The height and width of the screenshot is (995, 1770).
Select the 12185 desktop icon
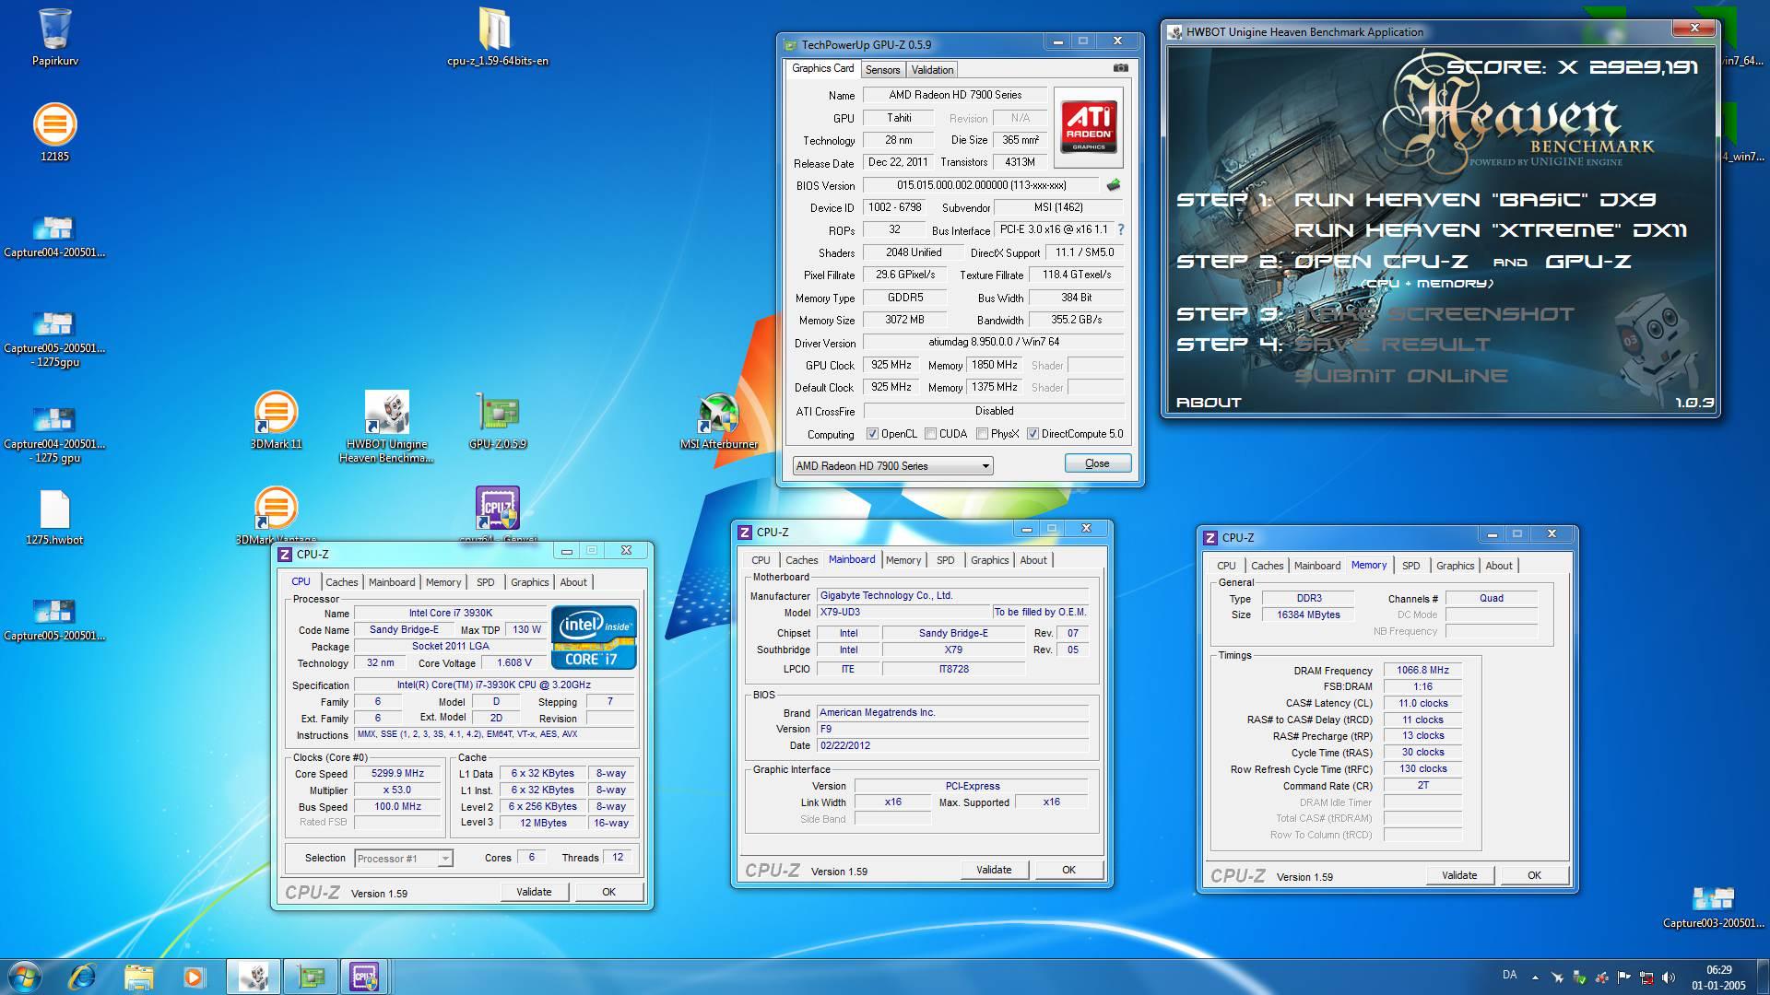pyautogui.click(x=55, y=132)
